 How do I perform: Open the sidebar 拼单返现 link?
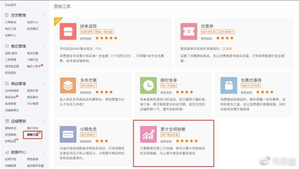[11, 141]
